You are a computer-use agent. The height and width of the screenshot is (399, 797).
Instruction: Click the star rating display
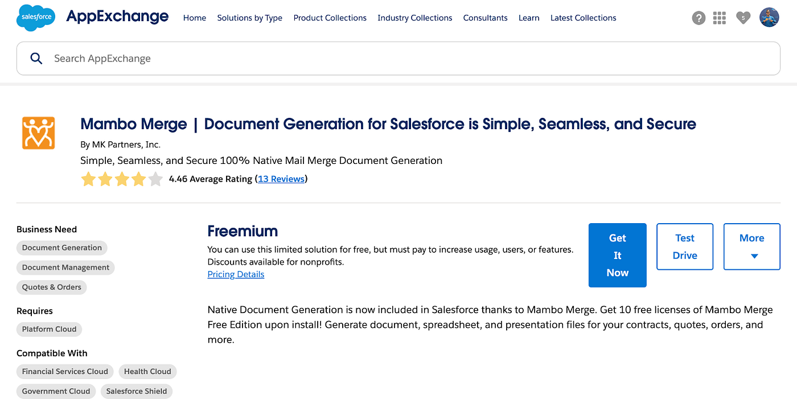[122, 179]
